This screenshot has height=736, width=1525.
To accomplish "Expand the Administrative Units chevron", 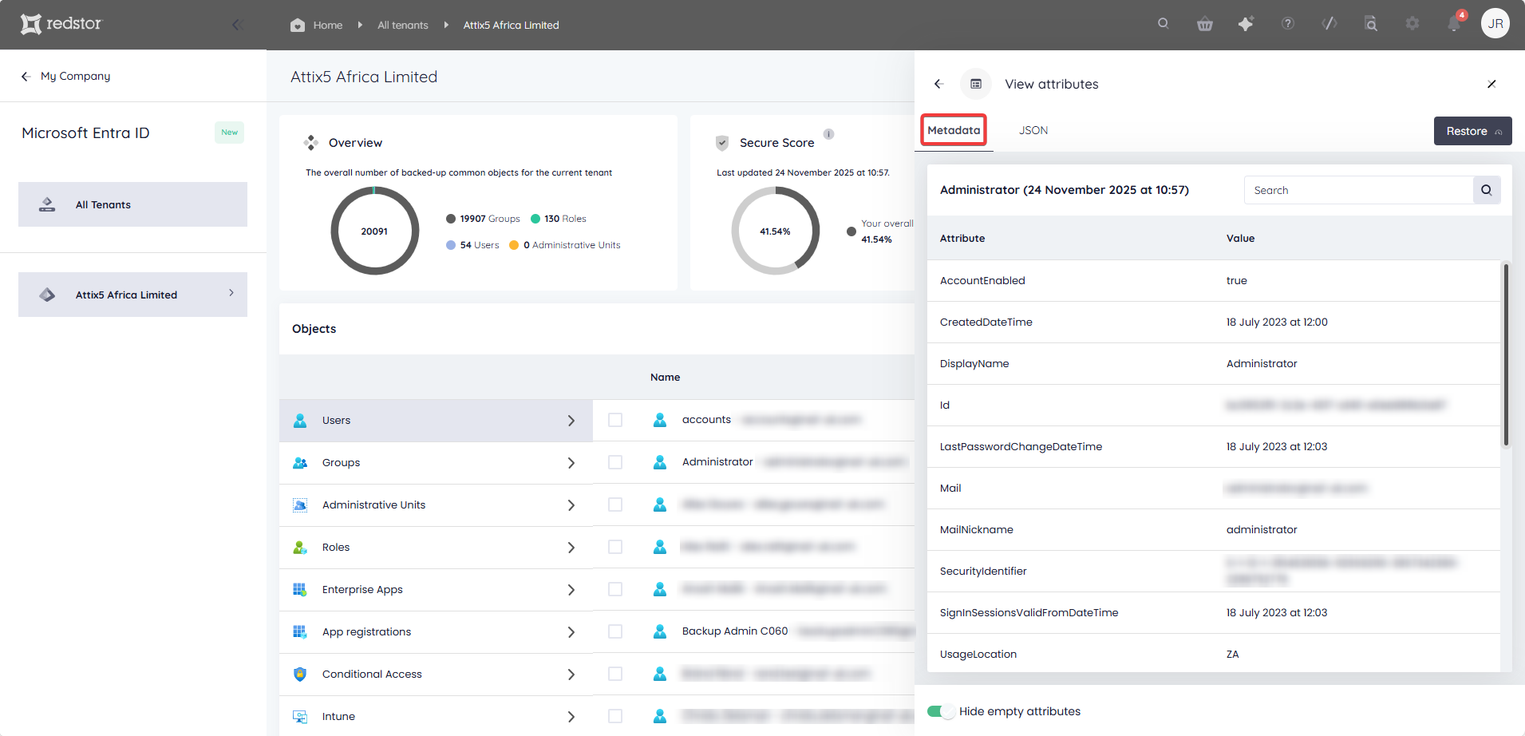I will click(x=571, y=505).
